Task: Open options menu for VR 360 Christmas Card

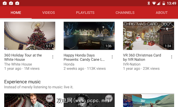Action: [172, 57]
